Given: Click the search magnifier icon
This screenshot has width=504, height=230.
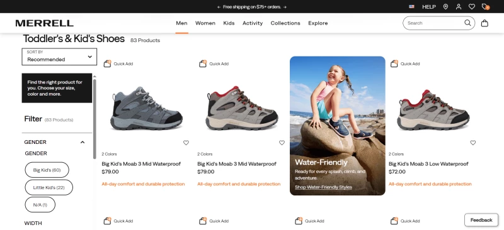Looking at the screenshot, I should (x=467, y=23).
